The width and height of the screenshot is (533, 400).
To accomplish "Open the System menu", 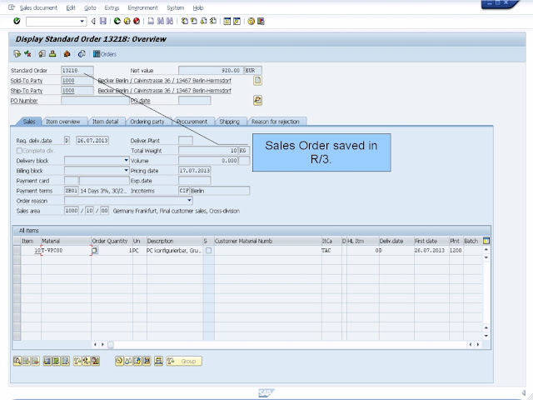I will click(x=176, y=7).
